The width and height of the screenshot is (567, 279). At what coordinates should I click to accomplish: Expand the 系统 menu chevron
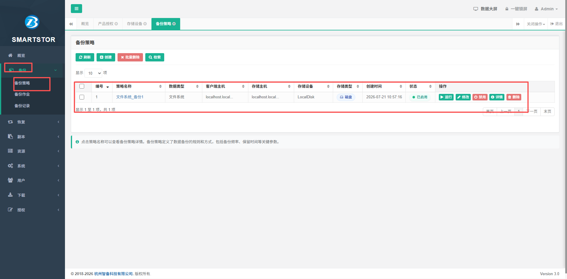pyautogui.click(x=58, y=166)
